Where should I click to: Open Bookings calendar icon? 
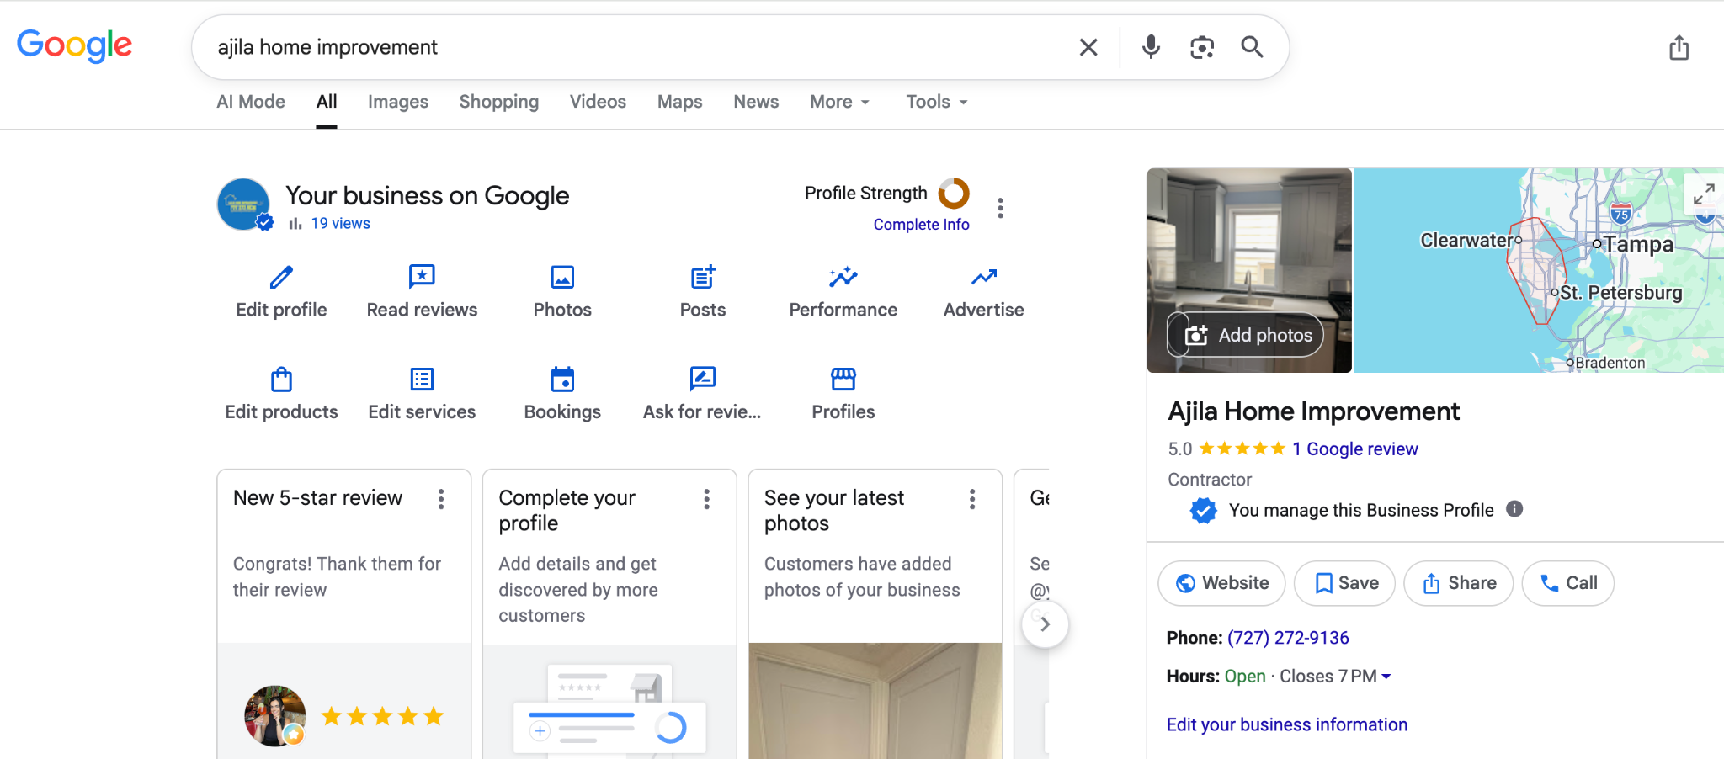pyautogui.click(x=562, y=379)
